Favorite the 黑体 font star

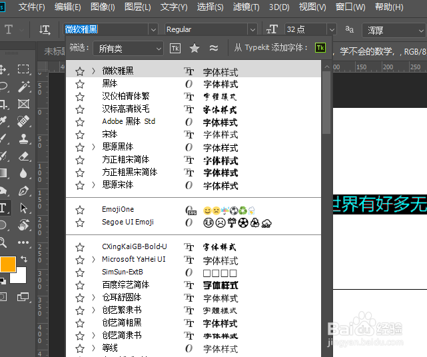click(x=80, y=84)
